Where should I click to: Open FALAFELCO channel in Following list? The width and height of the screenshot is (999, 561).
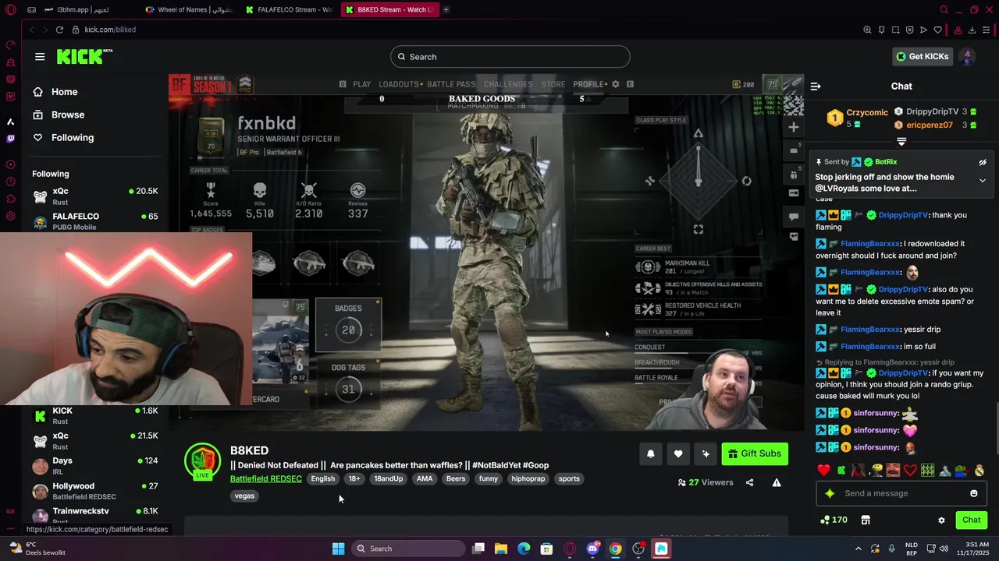coord(94,221)
